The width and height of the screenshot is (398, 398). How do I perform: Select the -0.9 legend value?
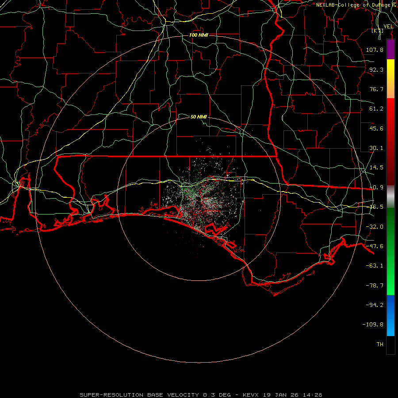pyautogui.click(x=376, y=188)
